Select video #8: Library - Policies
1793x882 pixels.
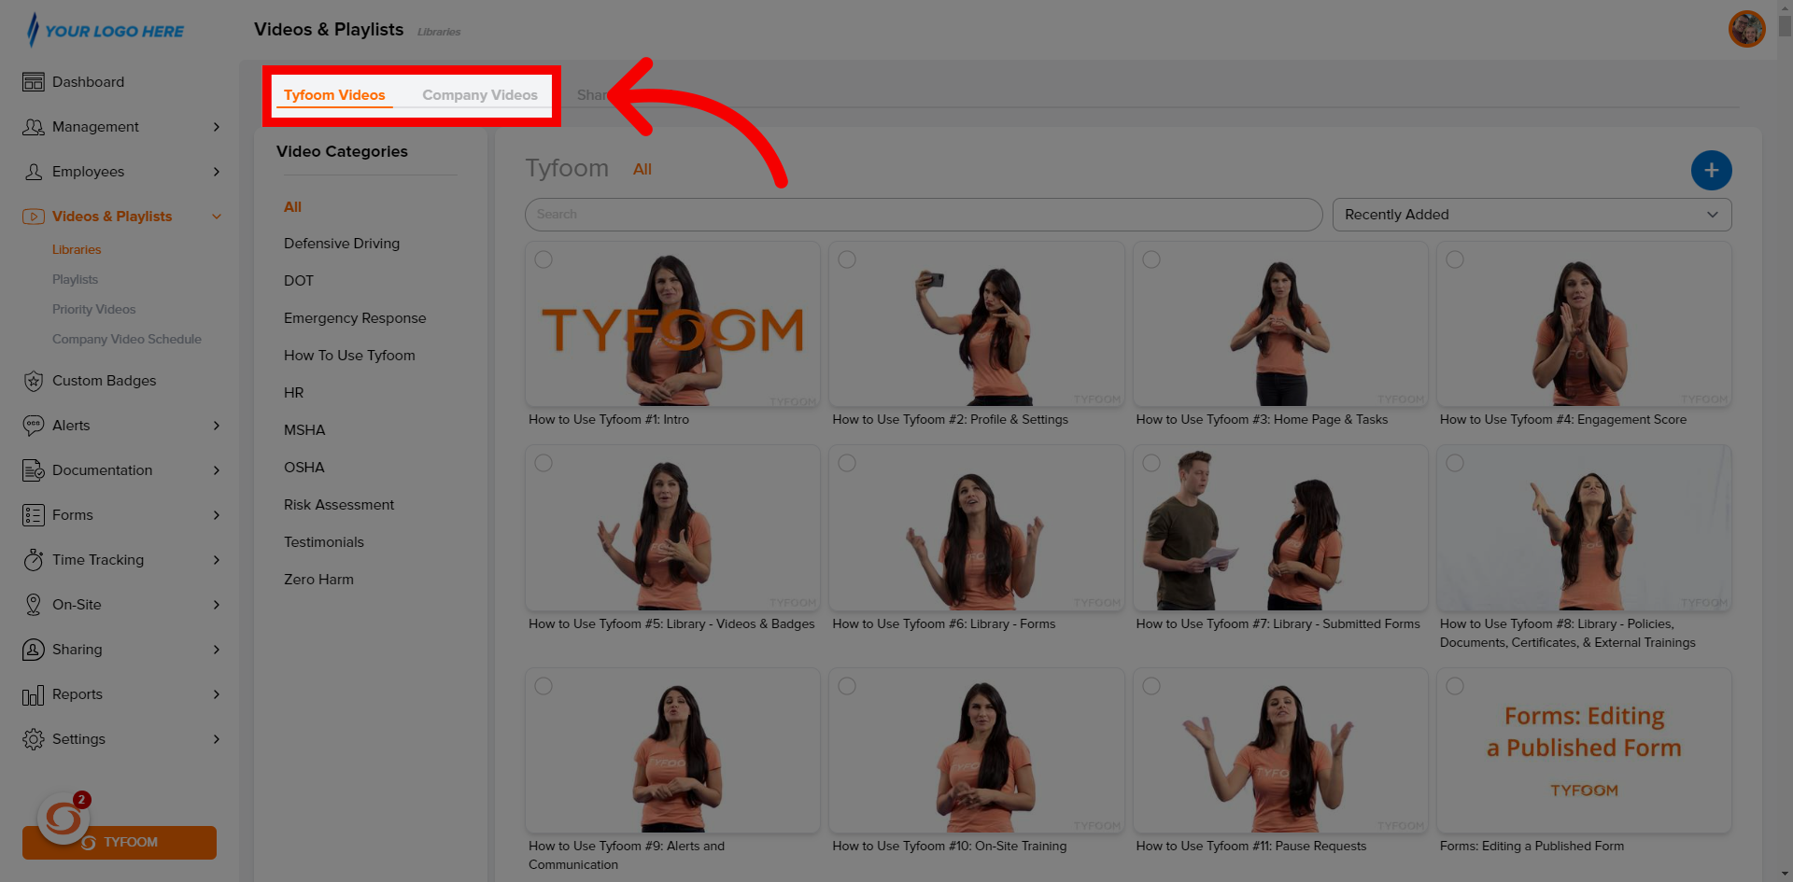[x=1455, y=463]
